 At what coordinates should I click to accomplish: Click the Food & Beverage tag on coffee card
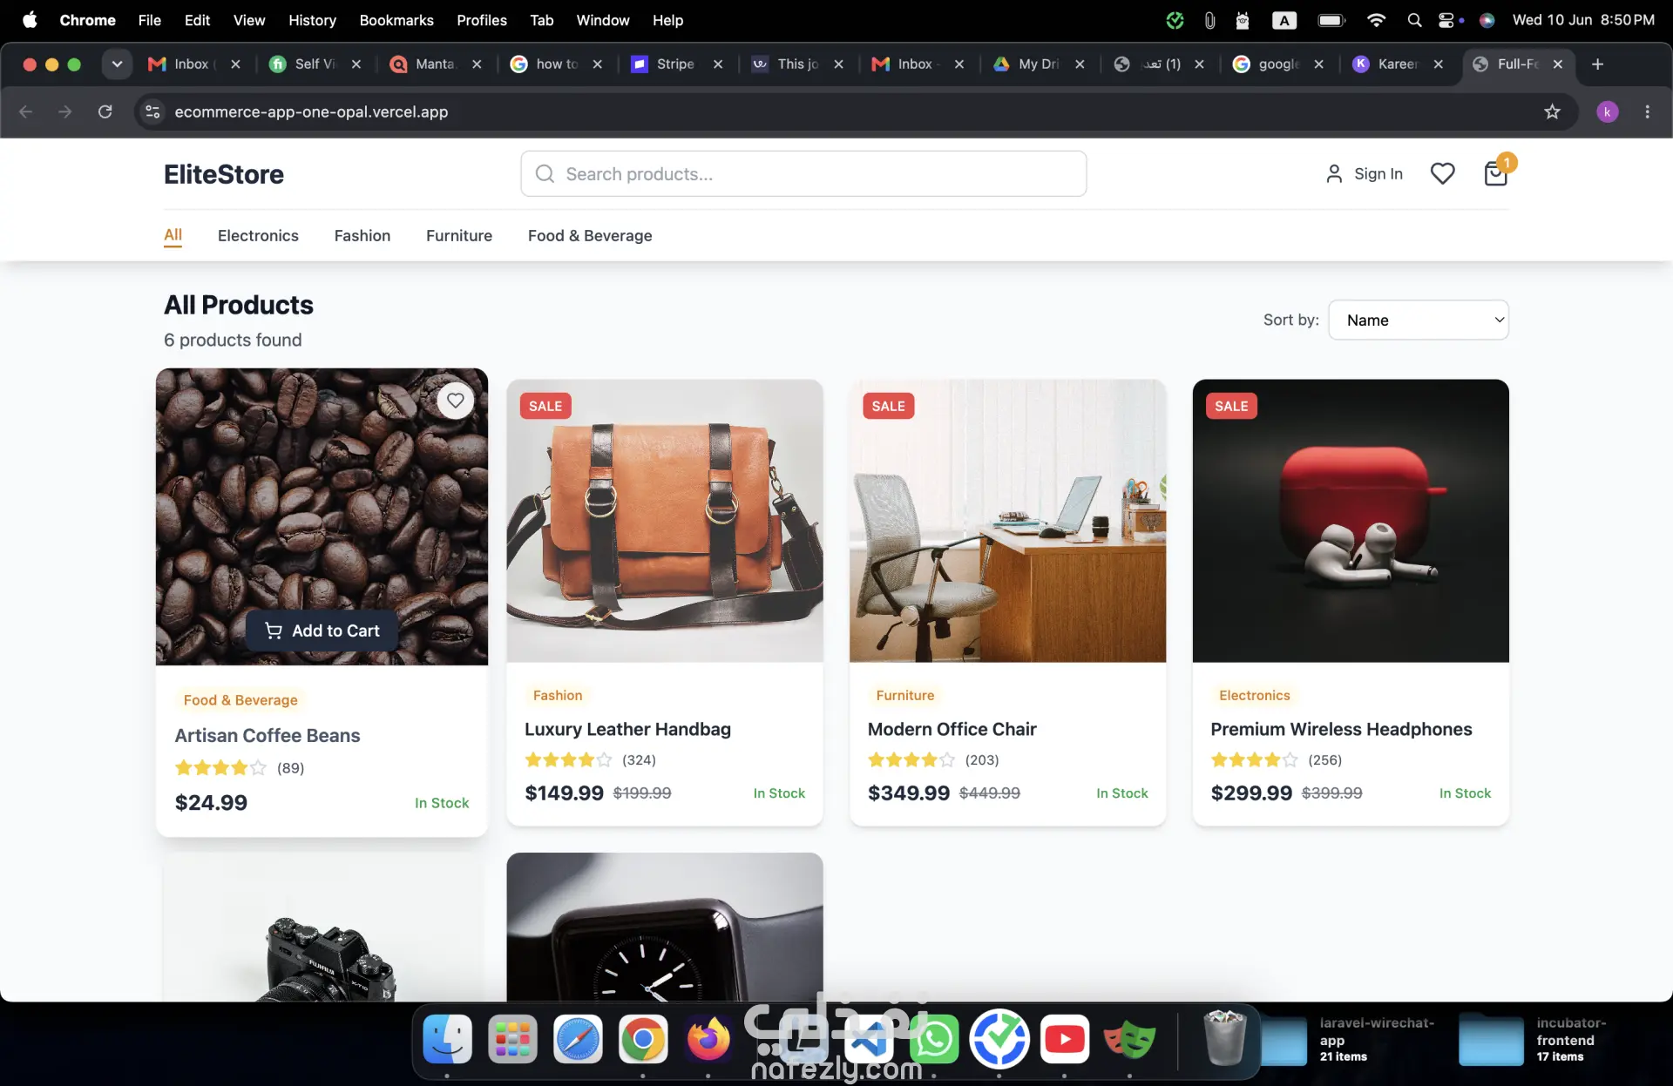point(240,700)
